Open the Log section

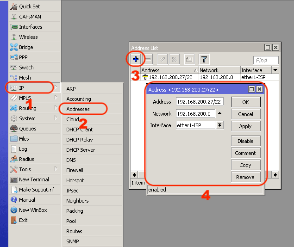[35, 149]
